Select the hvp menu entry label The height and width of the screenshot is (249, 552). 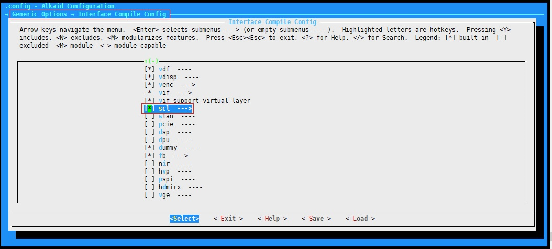click(x=164, y=171)
